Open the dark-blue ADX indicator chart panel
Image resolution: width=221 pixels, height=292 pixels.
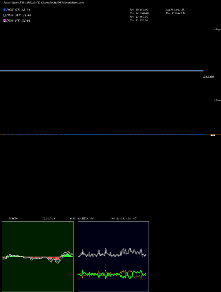(113, 257)
